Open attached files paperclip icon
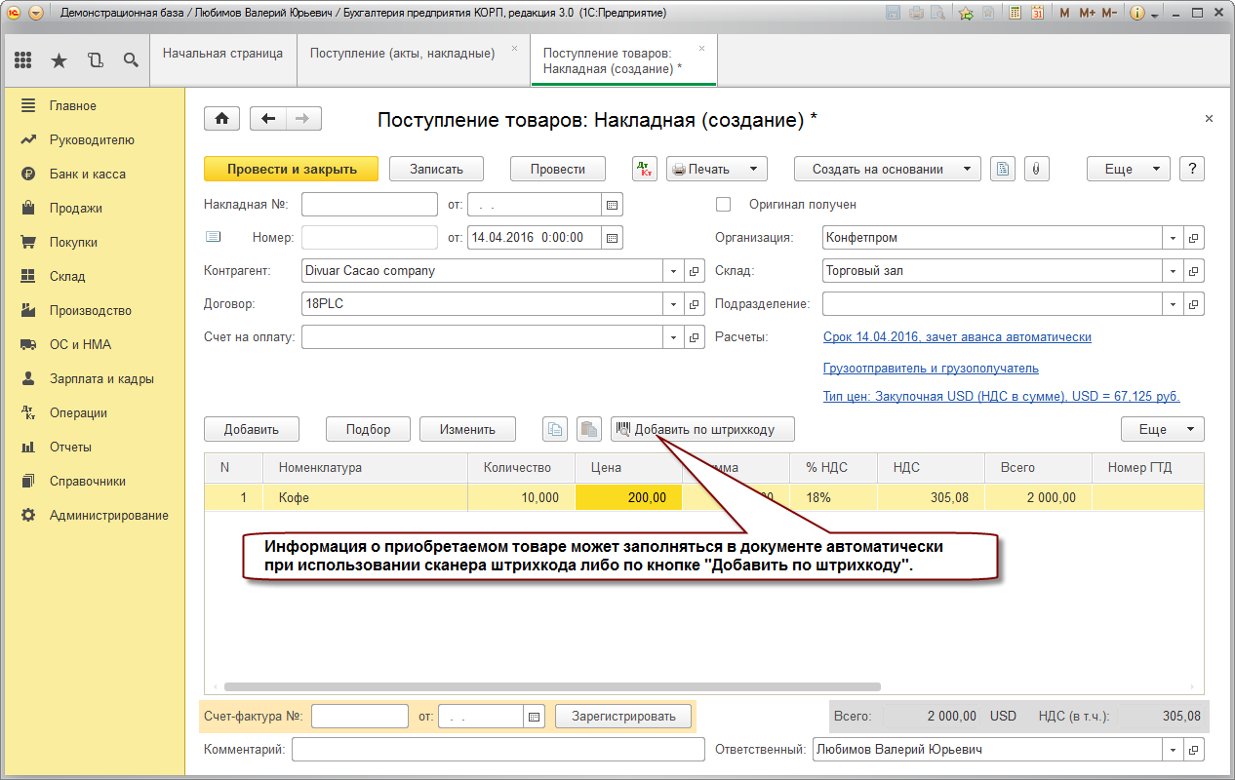The width and height of the screenshot is (1235, 780). [1036, 169]
